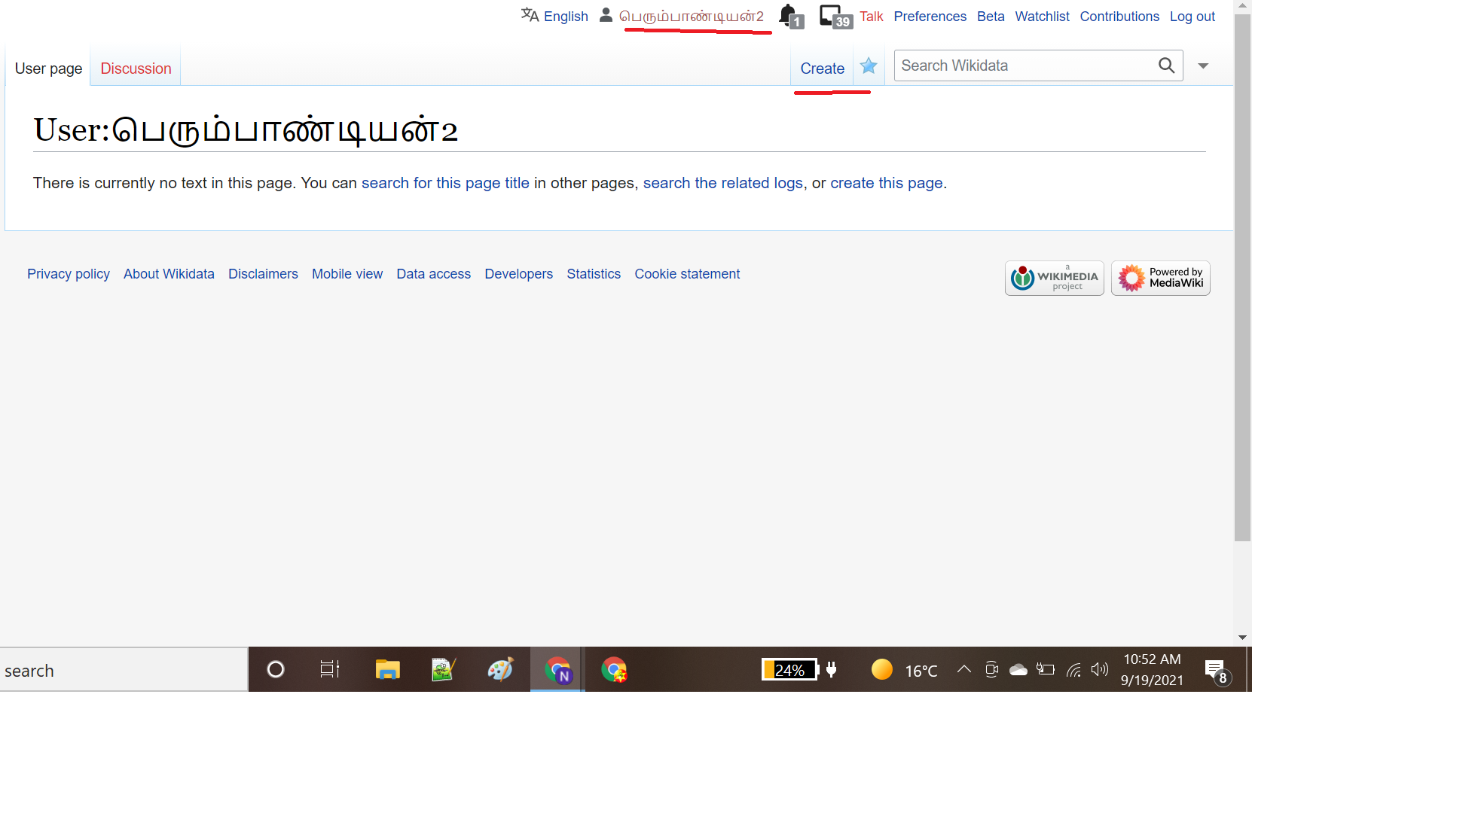This screenshot has width=1478, height=813.
Task: Open the Windows action center notifications
Action: 1215,669
